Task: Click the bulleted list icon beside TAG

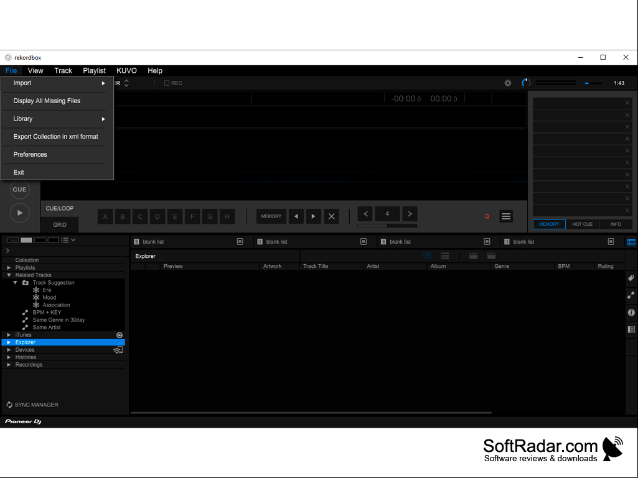Action: pos(64,240)
